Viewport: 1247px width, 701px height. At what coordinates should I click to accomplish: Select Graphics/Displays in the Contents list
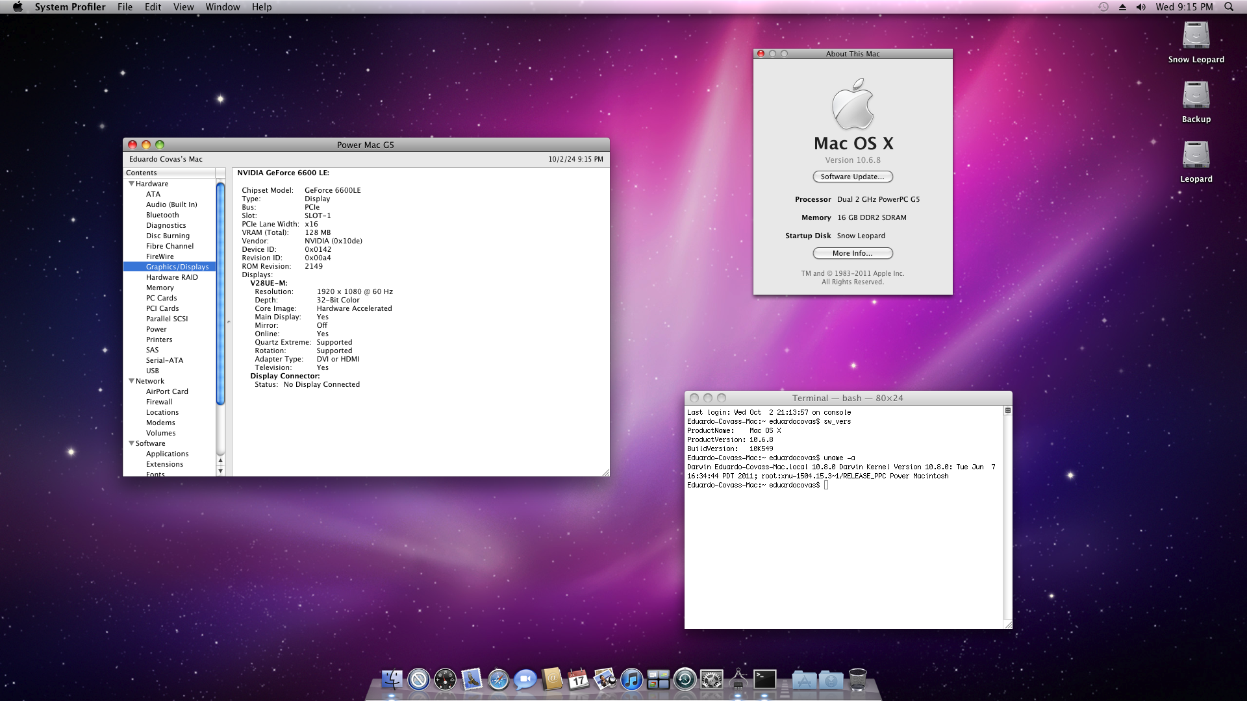click(177, 266)
